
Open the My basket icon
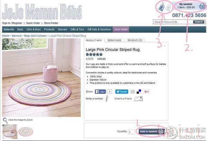pos(202,6)
